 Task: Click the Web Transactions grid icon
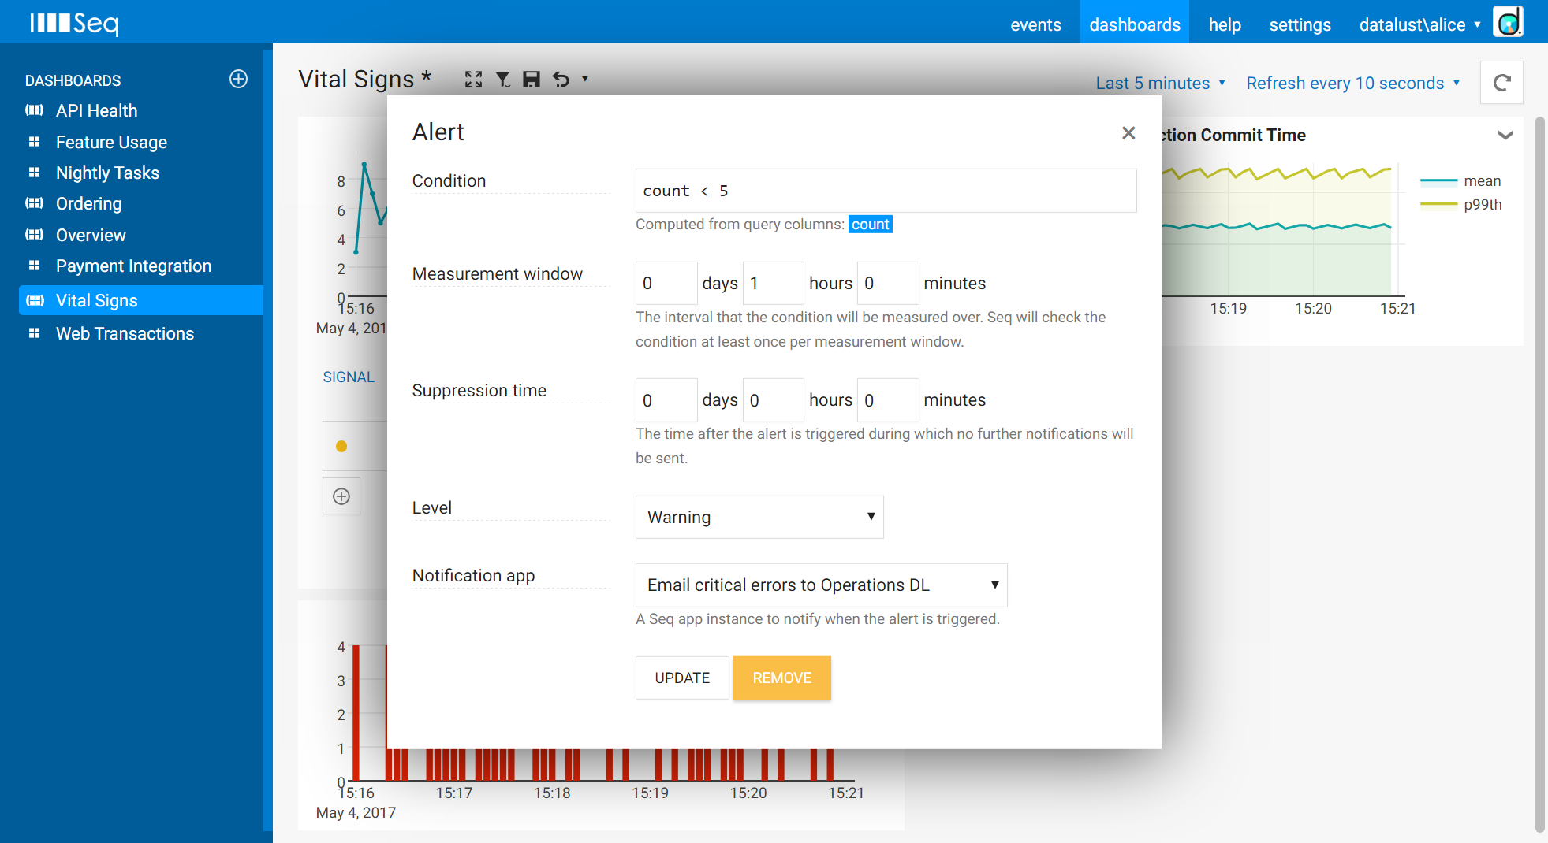click(35, 333)
